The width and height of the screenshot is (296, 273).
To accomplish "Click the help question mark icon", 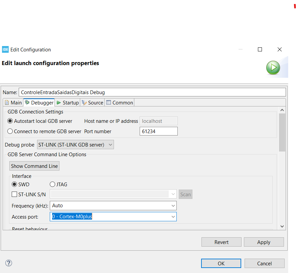I will click(9, 263).
